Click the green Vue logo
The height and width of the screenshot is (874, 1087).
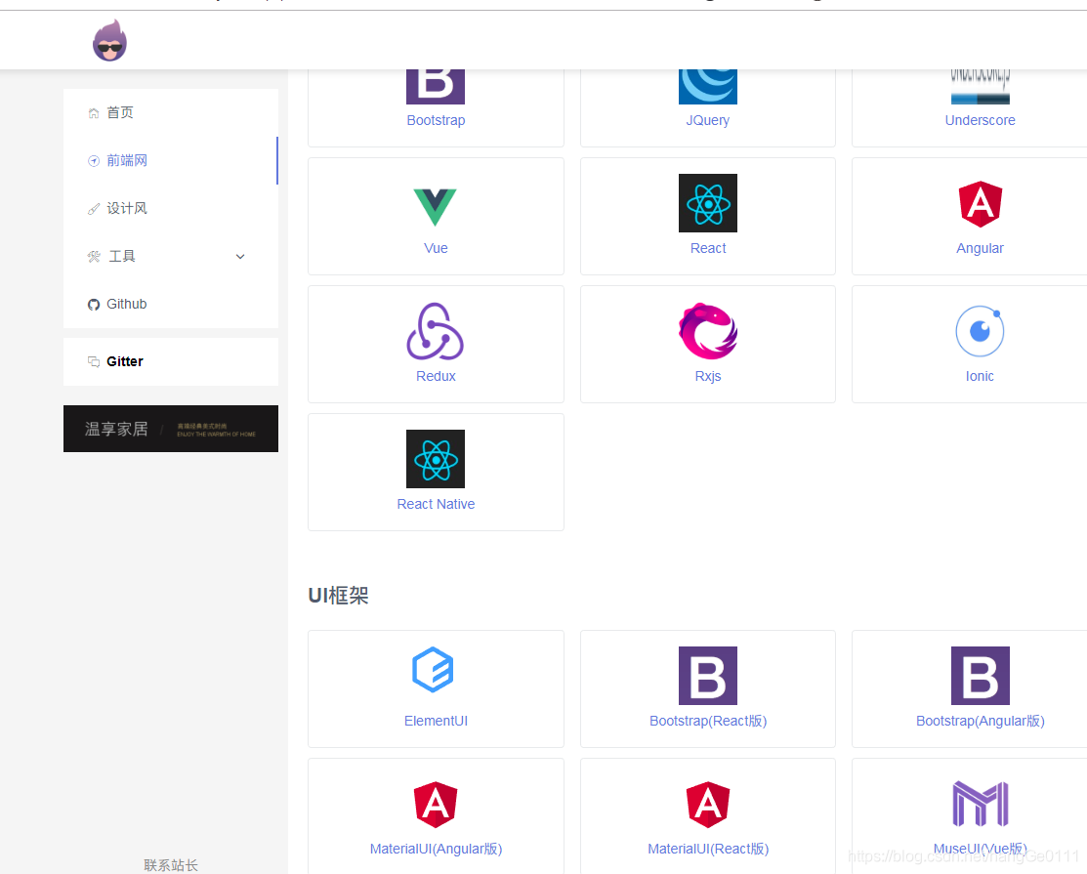(x=436, y=207)
